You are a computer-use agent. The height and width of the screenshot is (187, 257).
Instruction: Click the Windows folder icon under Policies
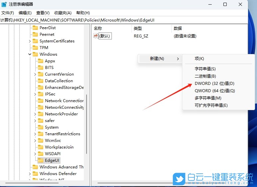[x=35, y=54]
